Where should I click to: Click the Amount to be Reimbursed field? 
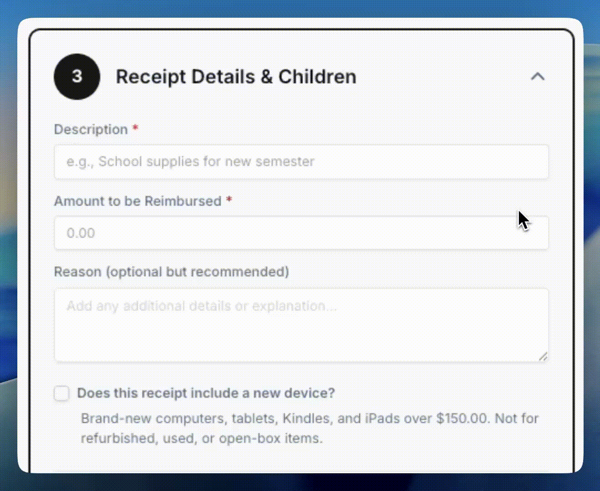tap(300, 233)
